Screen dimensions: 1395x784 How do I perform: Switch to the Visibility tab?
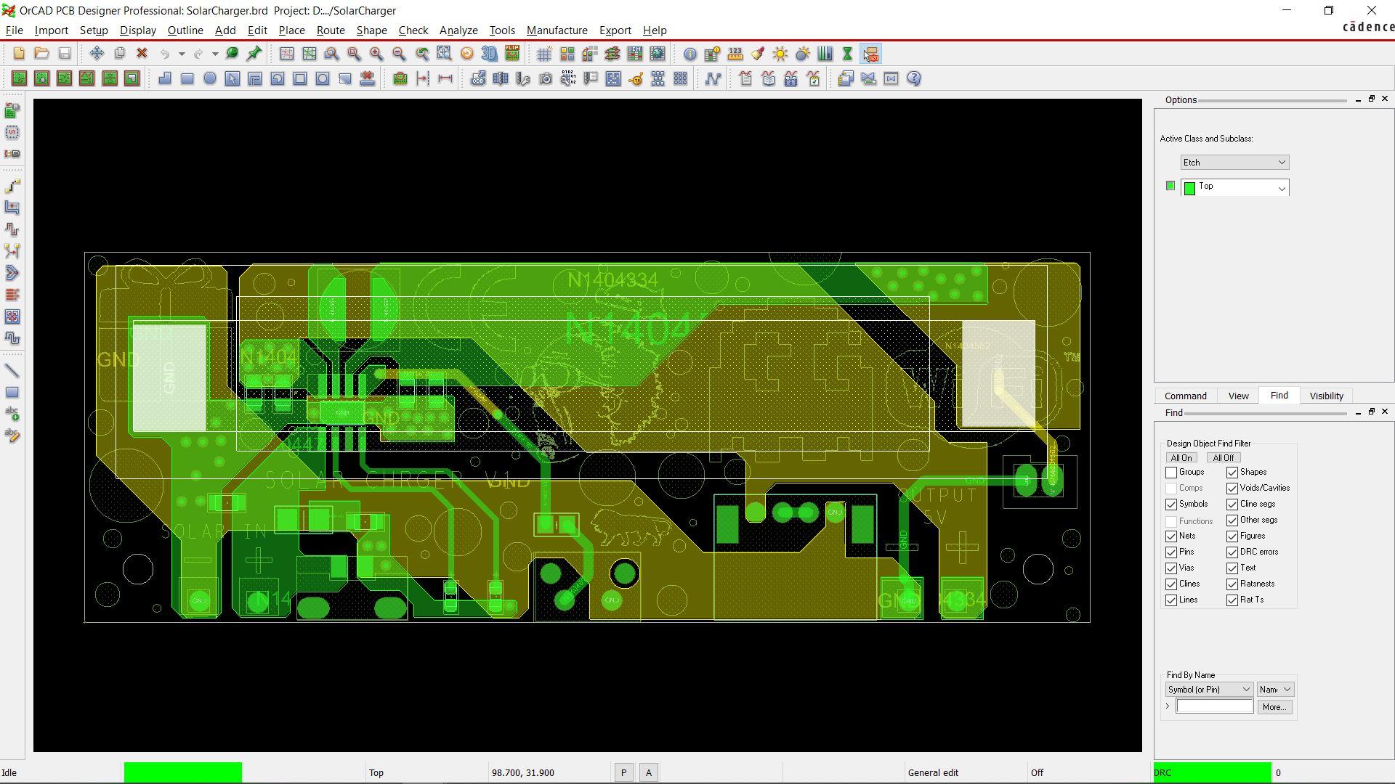click(1326, 396)
